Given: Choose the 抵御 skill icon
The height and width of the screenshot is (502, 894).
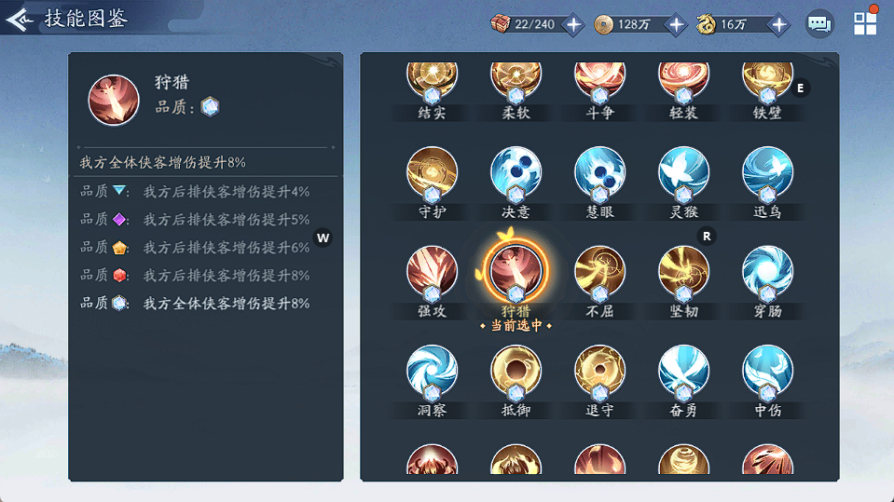Looking at the screenshot, I should (x=516, y=372).
